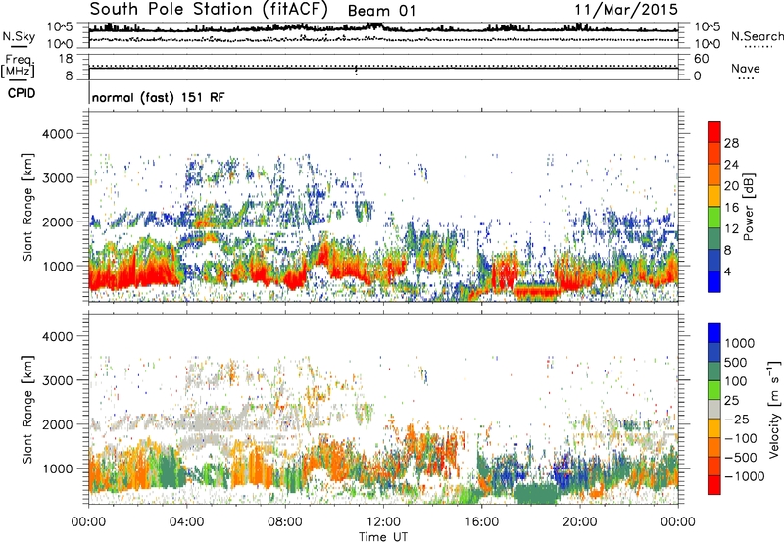The image size is (784, 543).
Task: Click the '12:00' time tick label
Action: 383,522
